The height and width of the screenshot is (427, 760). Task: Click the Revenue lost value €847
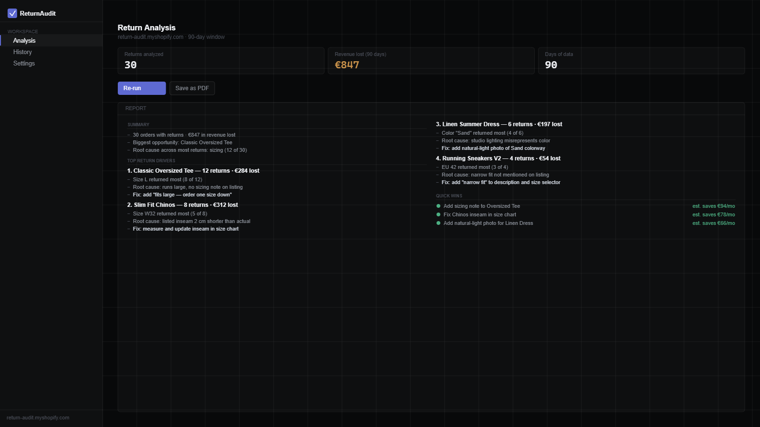tap(347, 65)
